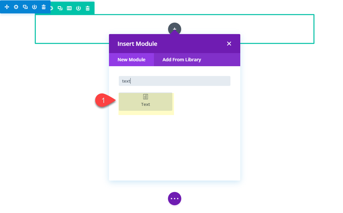This screenshot has width=343, height=213.
Task: Save section to library from blue toolbar
Action: [x=34, y=7]
